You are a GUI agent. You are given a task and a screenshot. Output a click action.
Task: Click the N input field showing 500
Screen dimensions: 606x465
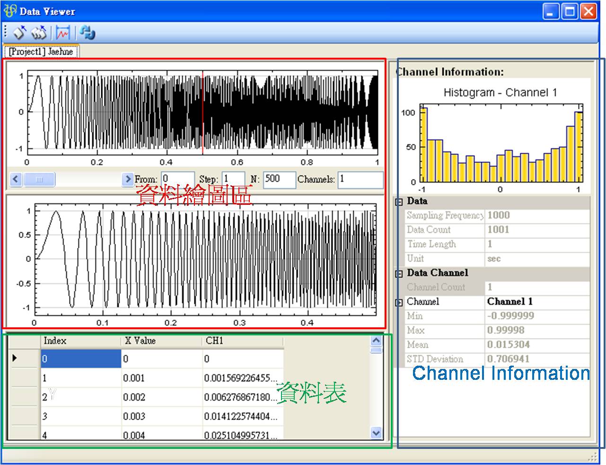pos(279,179)
